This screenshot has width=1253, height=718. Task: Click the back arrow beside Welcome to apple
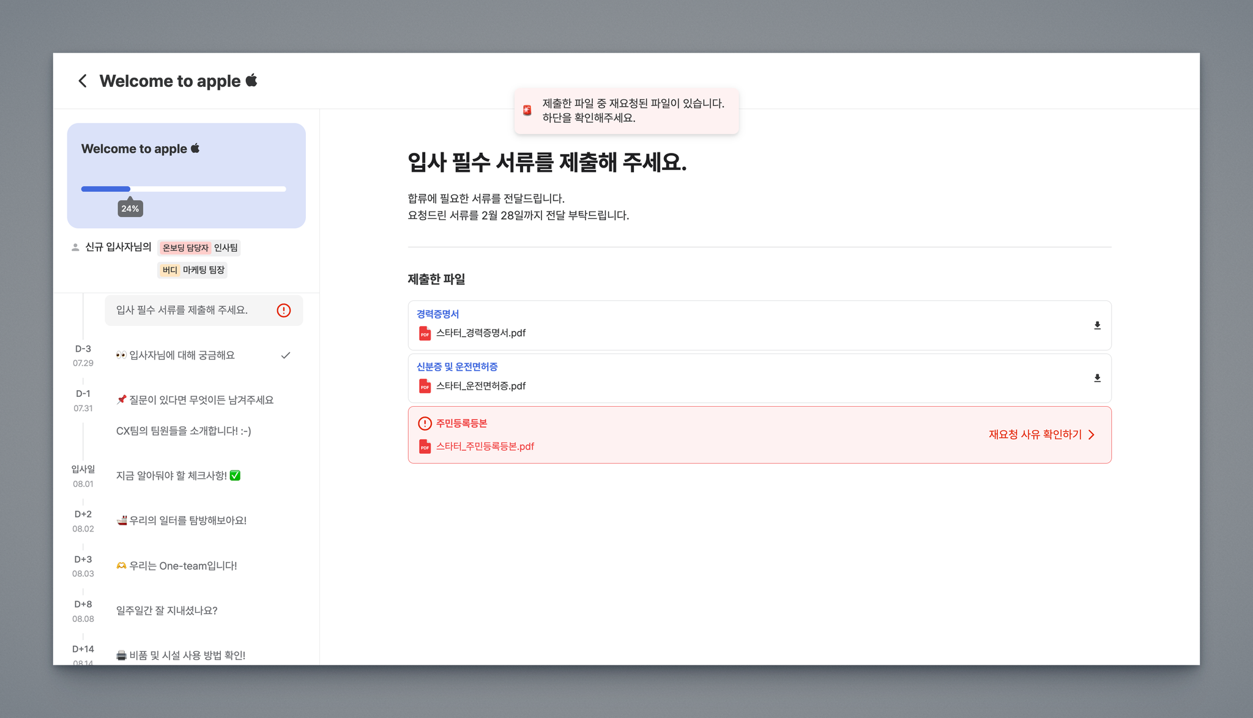coord(83,81)
